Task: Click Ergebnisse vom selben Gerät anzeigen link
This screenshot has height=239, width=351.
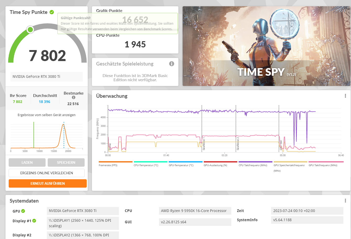Action: 47,115
